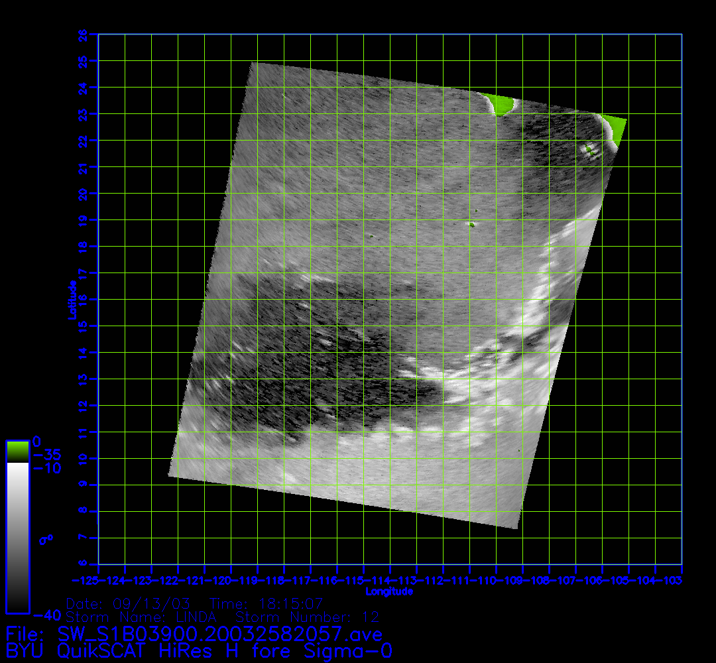
Task: Click the 0 label atop the color bar
Action: point(37,442)
